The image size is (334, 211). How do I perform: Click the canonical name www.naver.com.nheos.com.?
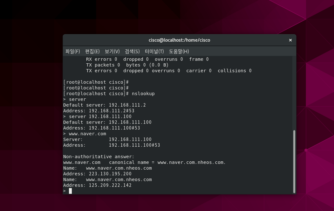point(192,162)
